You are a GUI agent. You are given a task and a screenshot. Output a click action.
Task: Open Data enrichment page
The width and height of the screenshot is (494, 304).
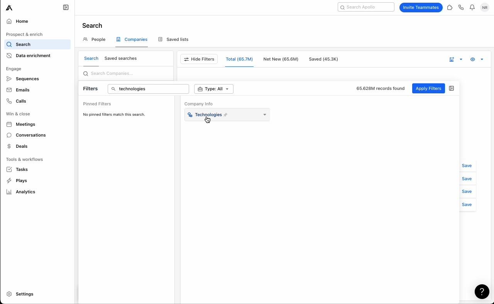click(x=37, y=56)
